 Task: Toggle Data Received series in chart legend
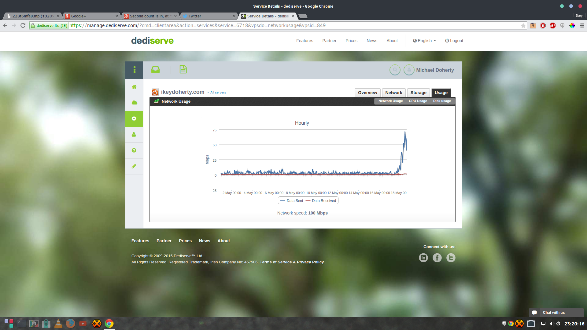click(x=321, y=201)
